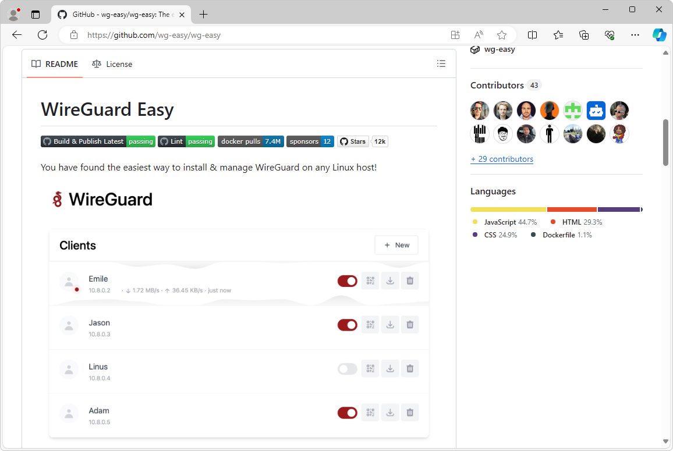673x451 pixels.
Task: Click Jason's download config icon
Action: [x=390, y=325]
